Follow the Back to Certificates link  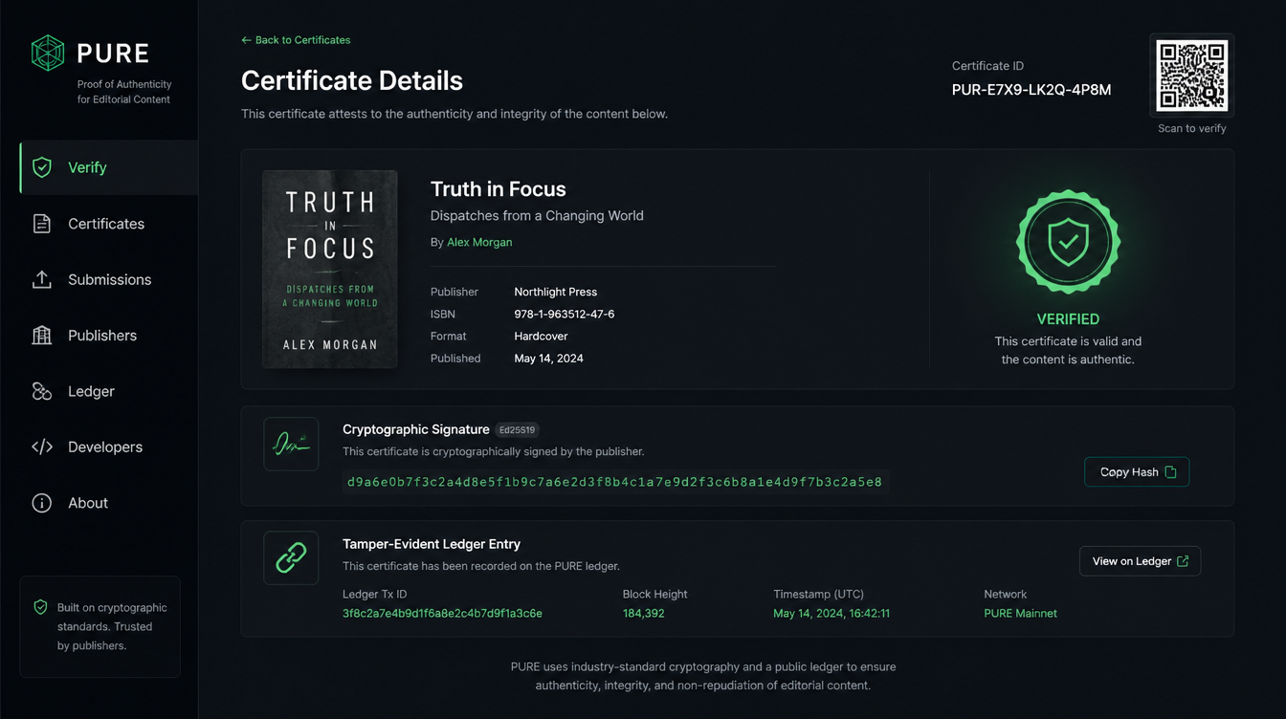(296, 40)
